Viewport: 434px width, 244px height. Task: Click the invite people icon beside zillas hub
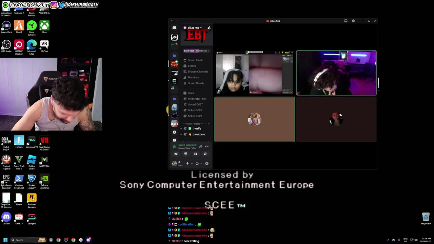(209, 28)
